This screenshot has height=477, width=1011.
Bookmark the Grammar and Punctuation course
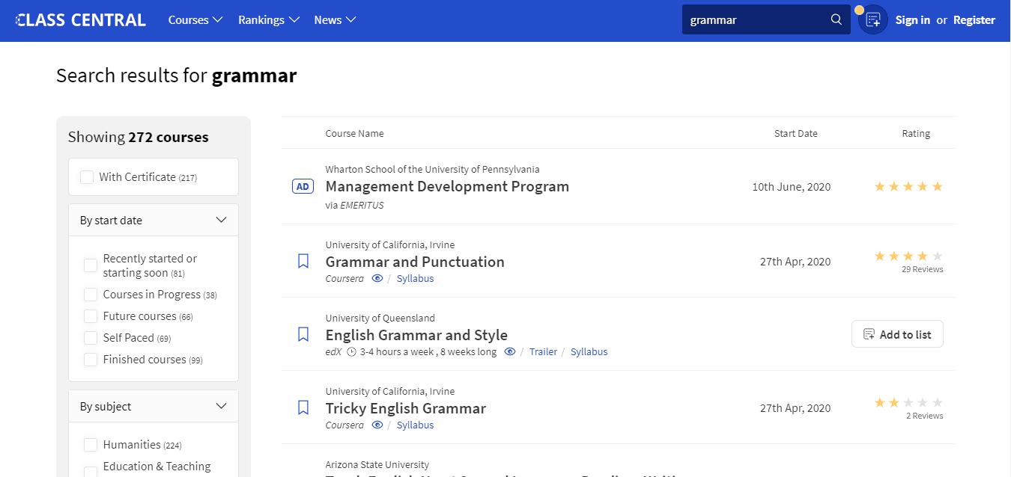coord(303,261)
